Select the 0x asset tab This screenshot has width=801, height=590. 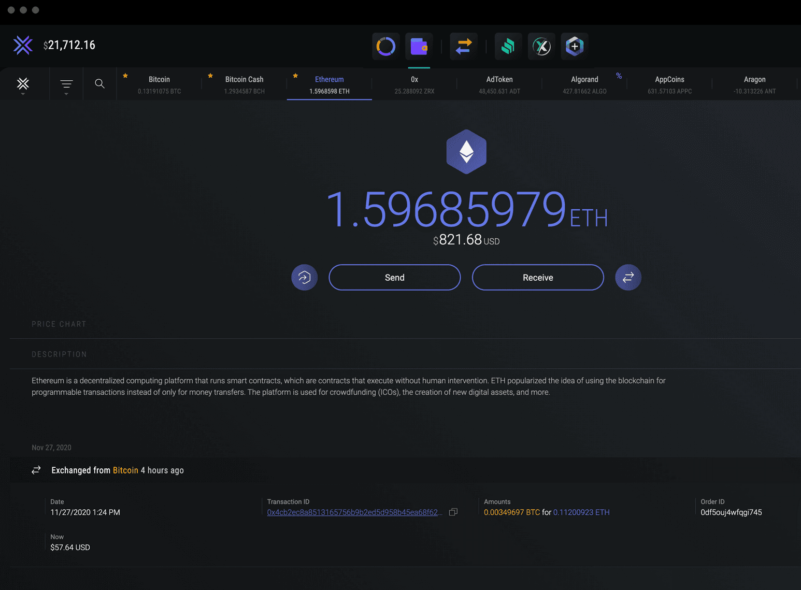coord(414,84)
